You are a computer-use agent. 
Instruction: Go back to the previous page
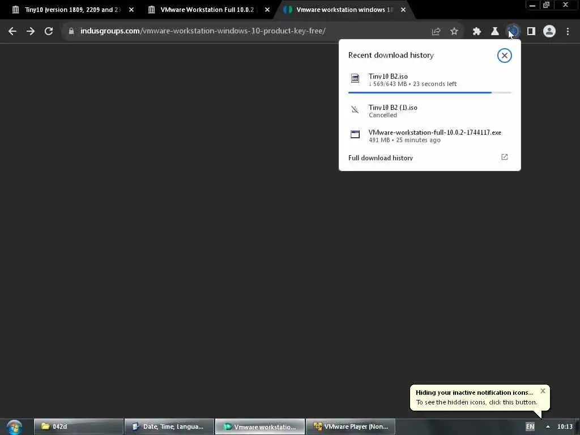(12, 31)
